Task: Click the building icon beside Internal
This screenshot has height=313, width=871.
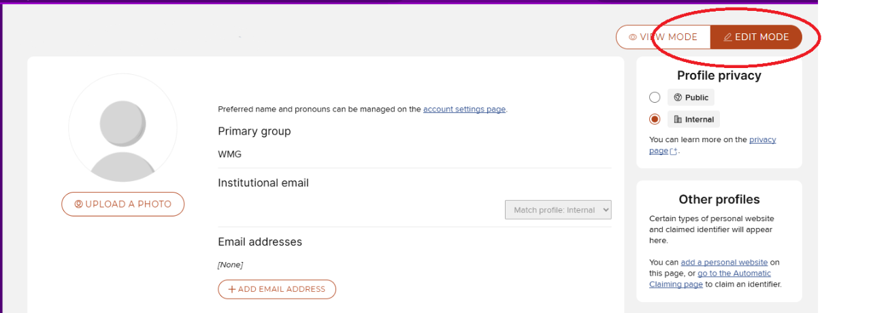Action: coord(678,120)
